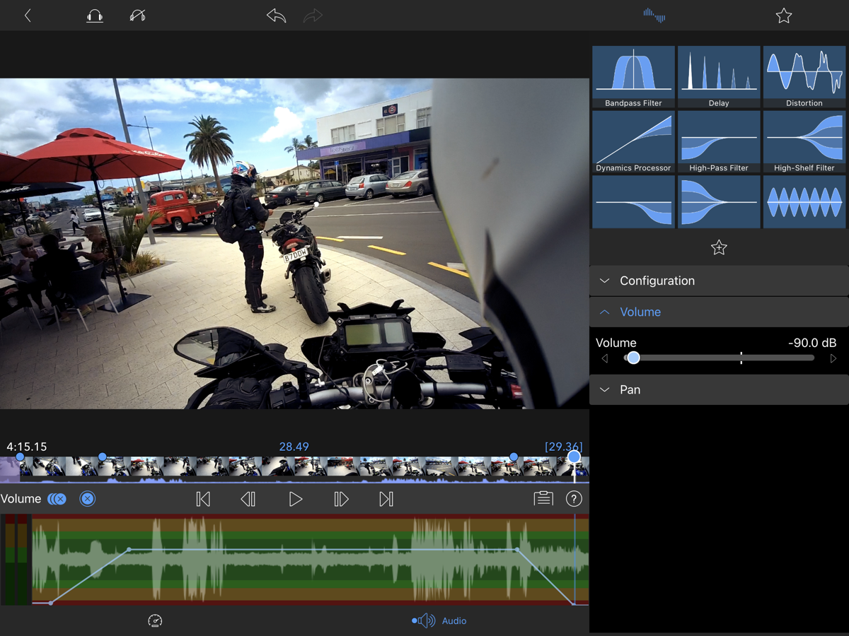Select the third filmstrip keyframe marker
The height and width of the screenshot is (636, 849).
(x=514, y=457)
